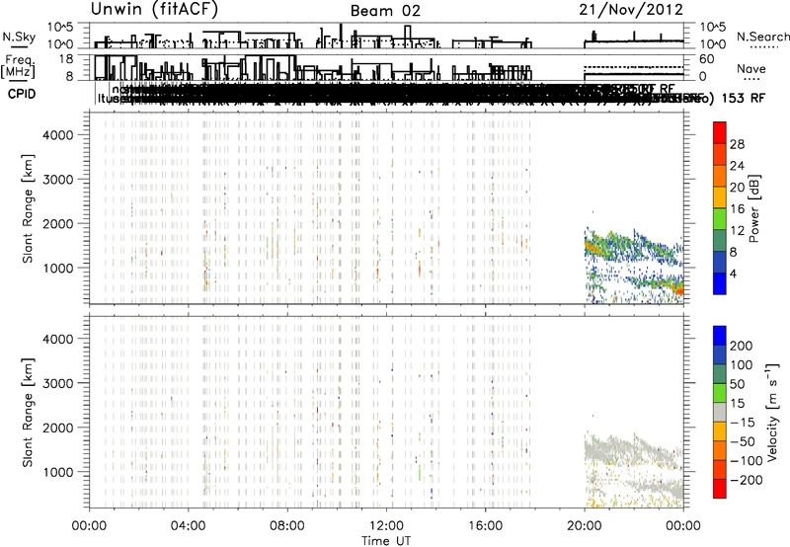Image resolution: width=790 pixels, height=547 pixels.
Task: Click the '3000' tick on the Velocity panel
Action: [x=57, y=383]
